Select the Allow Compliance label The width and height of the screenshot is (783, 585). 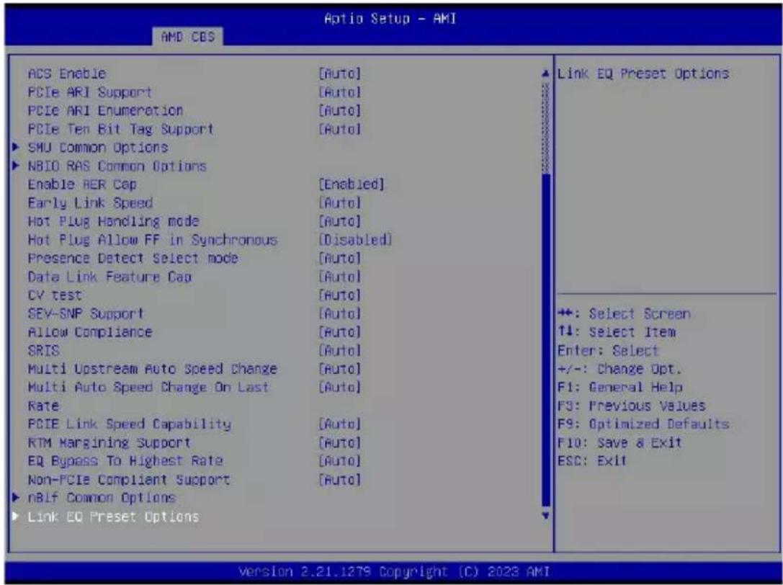[90, 332]
